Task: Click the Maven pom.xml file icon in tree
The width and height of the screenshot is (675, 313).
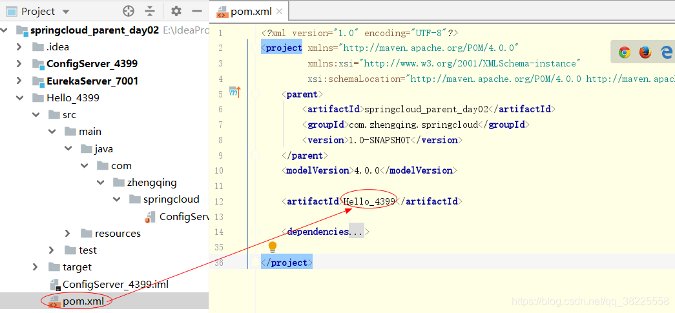Action: click(54, 301)
